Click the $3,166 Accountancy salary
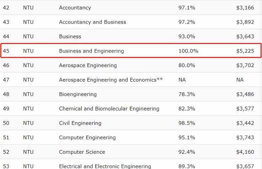 point(245,7)
